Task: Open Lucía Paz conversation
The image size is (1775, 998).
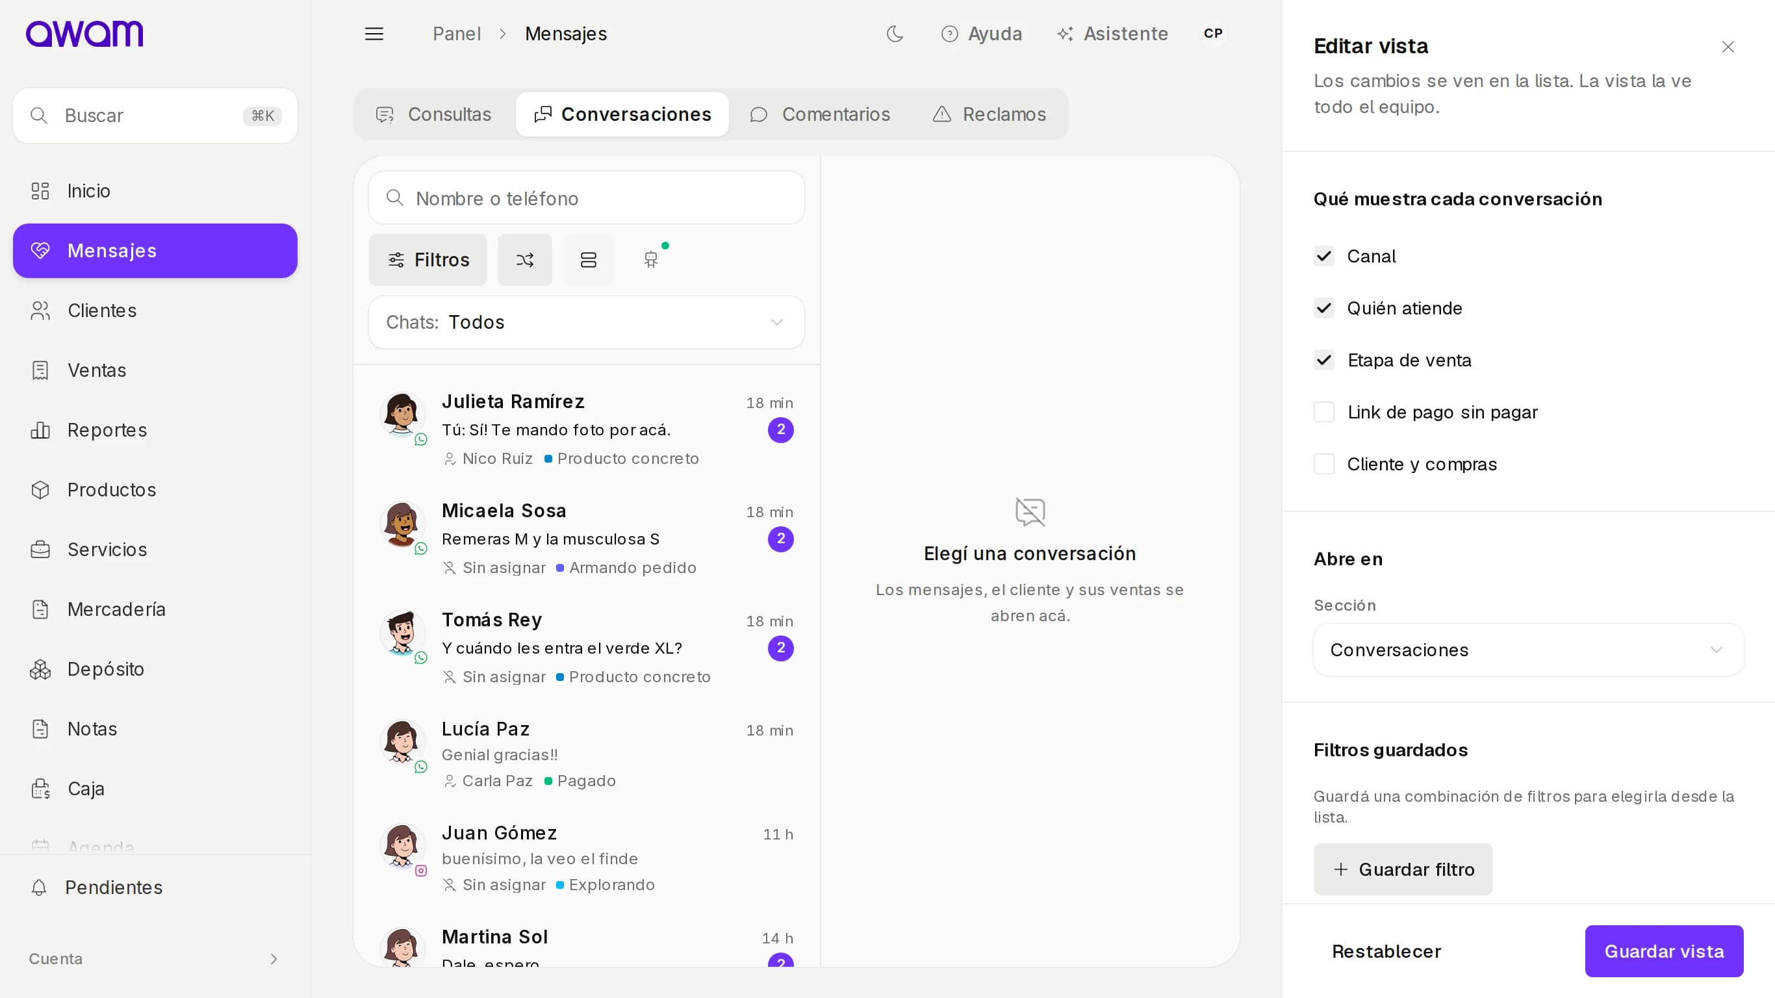Action: coord(587,754)
